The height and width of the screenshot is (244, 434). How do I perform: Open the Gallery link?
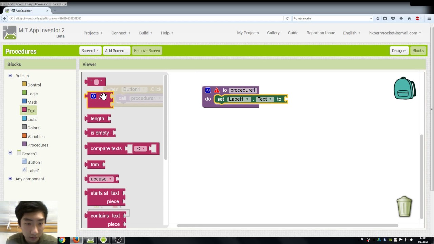[273, 33]
